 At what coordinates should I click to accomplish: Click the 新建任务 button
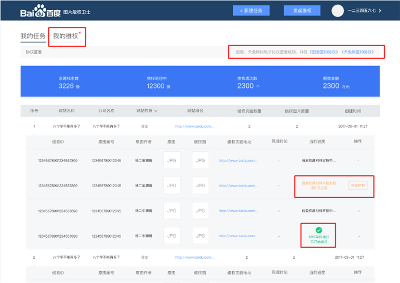(251, 11)
